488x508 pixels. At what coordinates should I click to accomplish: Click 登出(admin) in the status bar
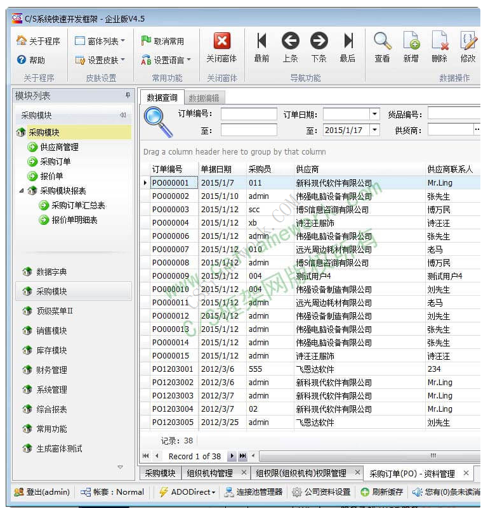pyautogui.click(x=43, y=492)
